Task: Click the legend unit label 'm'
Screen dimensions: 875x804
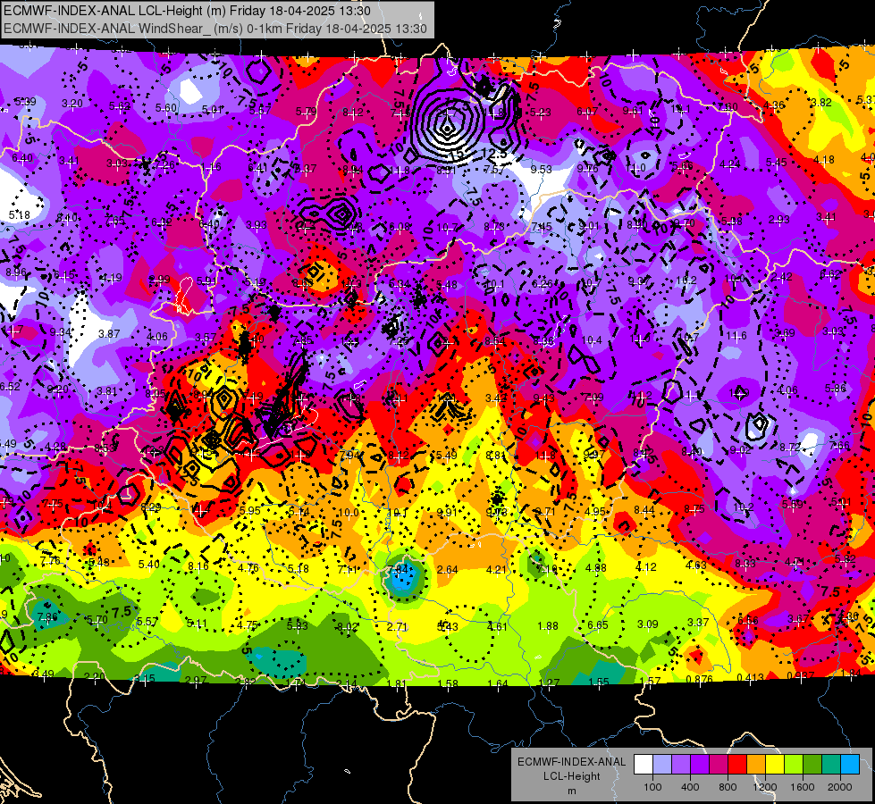Action: point(571,791)
